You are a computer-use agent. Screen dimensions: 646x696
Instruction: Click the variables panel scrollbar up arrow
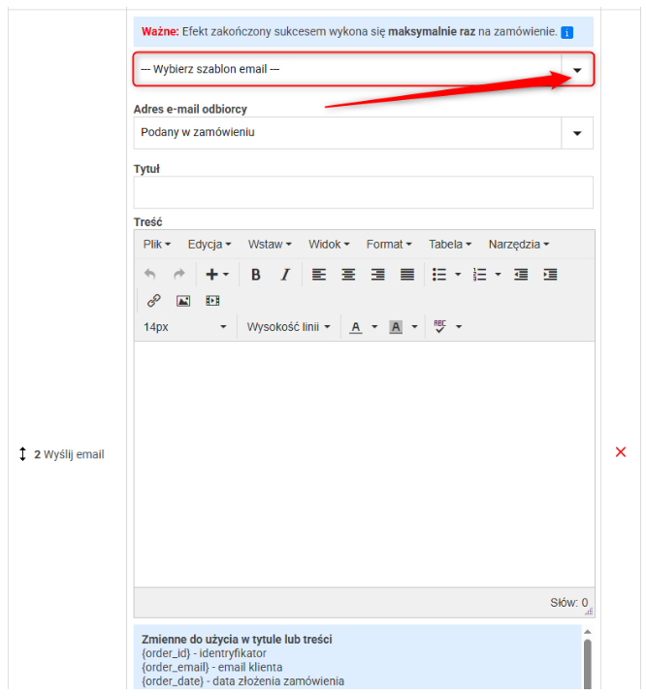click(588, 631)
